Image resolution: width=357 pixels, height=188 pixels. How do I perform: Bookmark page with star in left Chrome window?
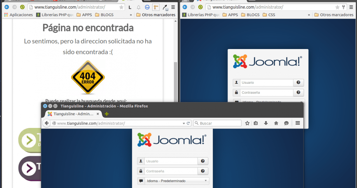point(121,7)
